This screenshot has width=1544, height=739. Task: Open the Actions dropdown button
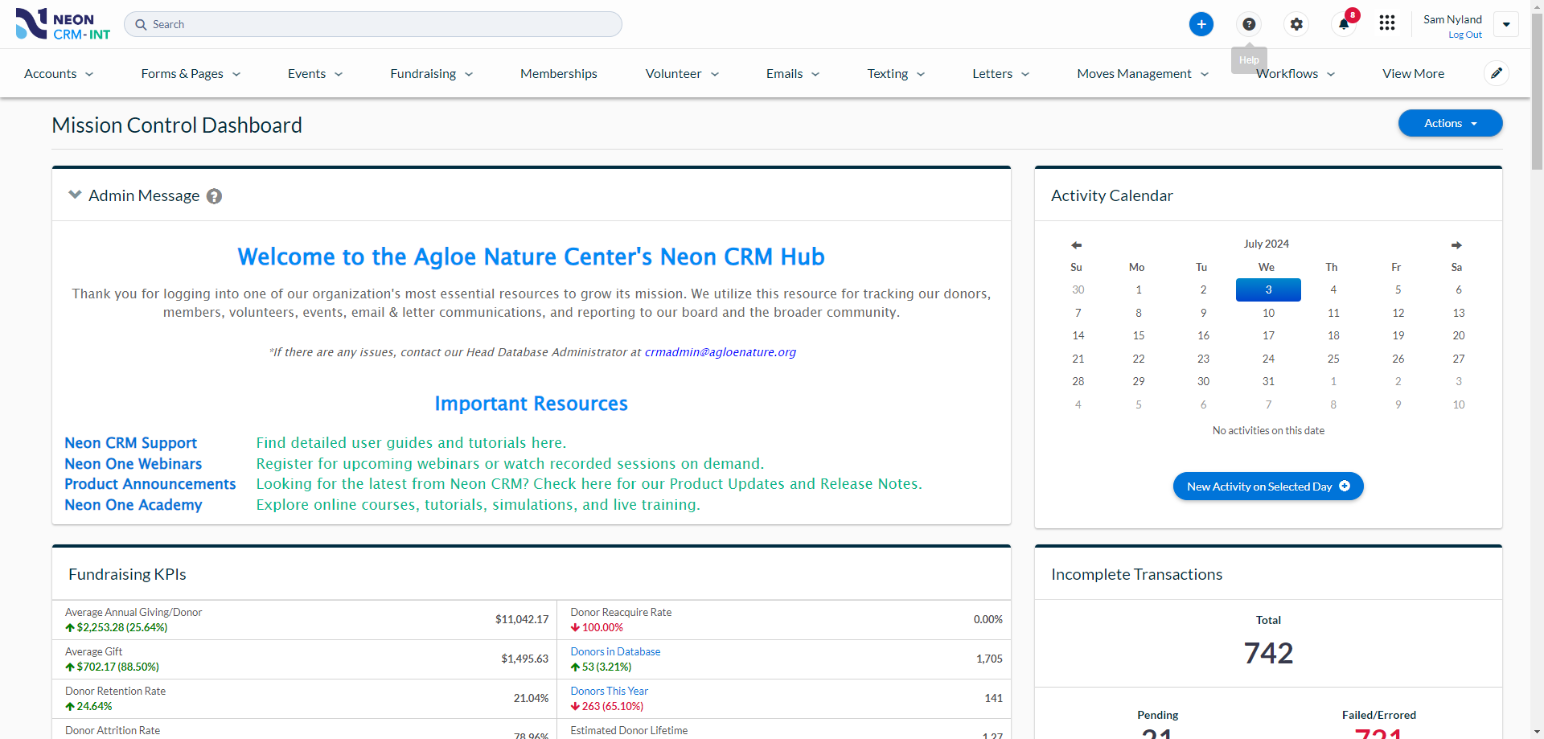[x=1449, y=123]
